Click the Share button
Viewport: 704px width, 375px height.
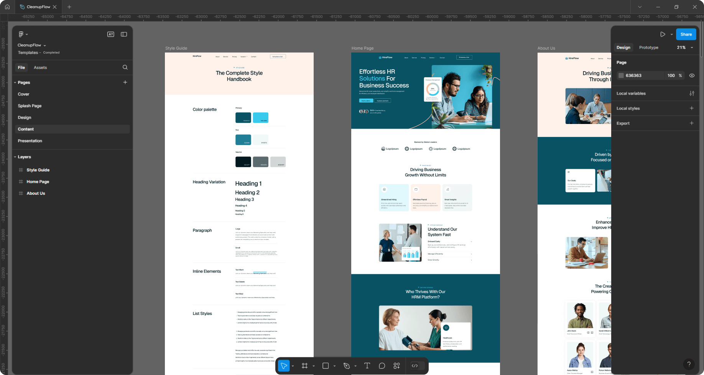686,34
